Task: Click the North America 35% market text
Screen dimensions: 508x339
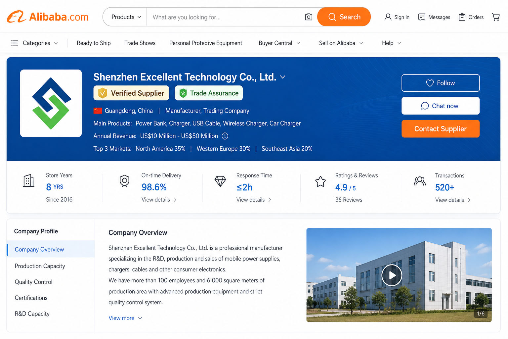Action: pos(160,149)
